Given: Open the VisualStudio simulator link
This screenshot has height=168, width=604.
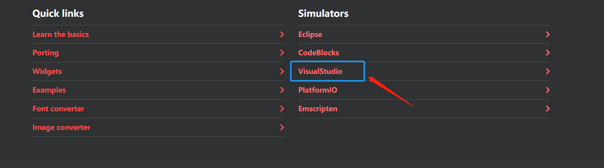Looking at the screenshot, I should pos(320,71).
